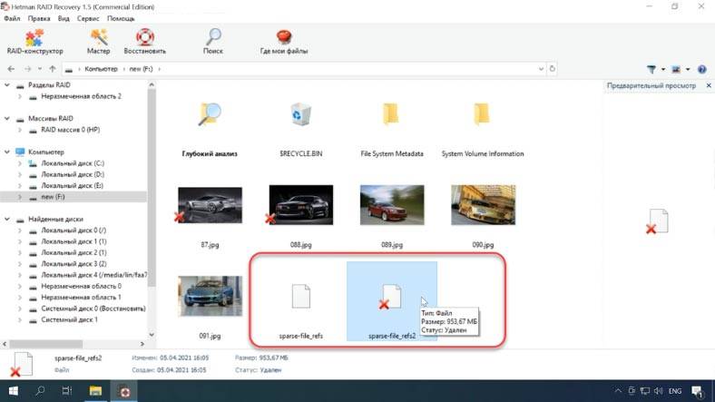Open the Сервис menu
The image size is (715, 402).
(88, 19)
